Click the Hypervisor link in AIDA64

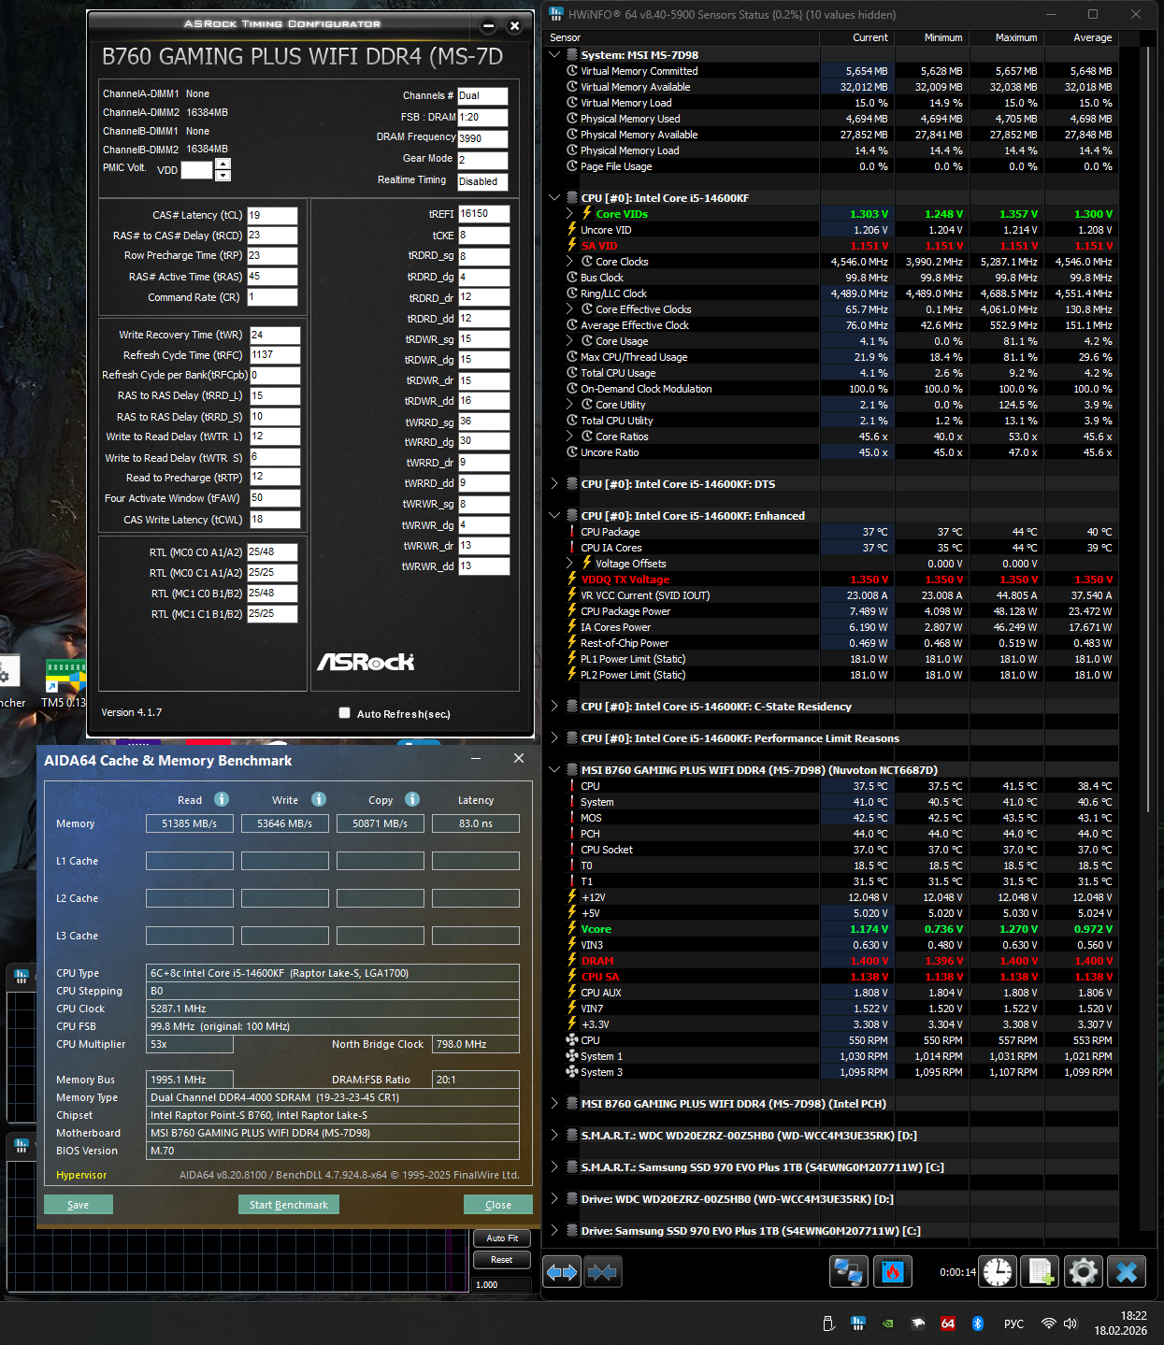tap(81, 1175)
